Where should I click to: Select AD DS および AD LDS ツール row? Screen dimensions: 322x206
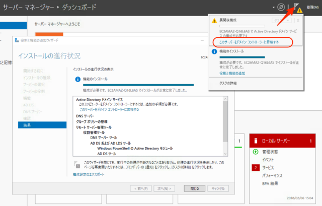point(111,144)
